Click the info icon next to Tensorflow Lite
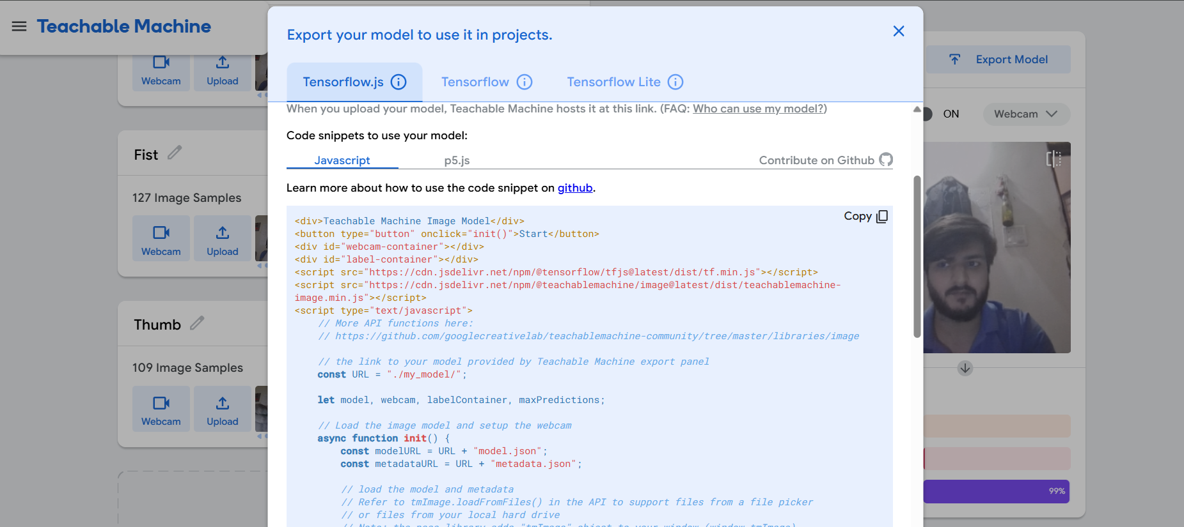The image size is (1184, 527). point(675,82)
